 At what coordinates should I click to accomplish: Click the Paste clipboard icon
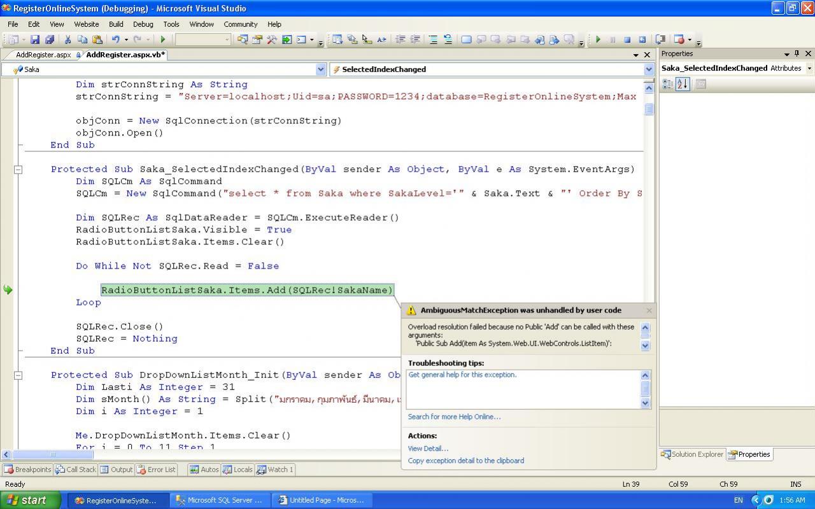(x=97, y=39)
